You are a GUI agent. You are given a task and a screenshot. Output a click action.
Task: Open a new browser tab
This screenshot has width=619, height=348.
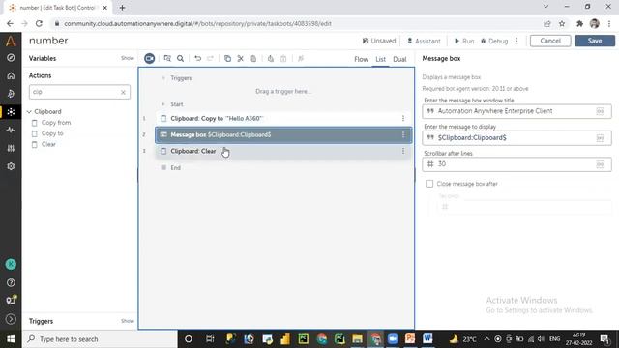123,8
